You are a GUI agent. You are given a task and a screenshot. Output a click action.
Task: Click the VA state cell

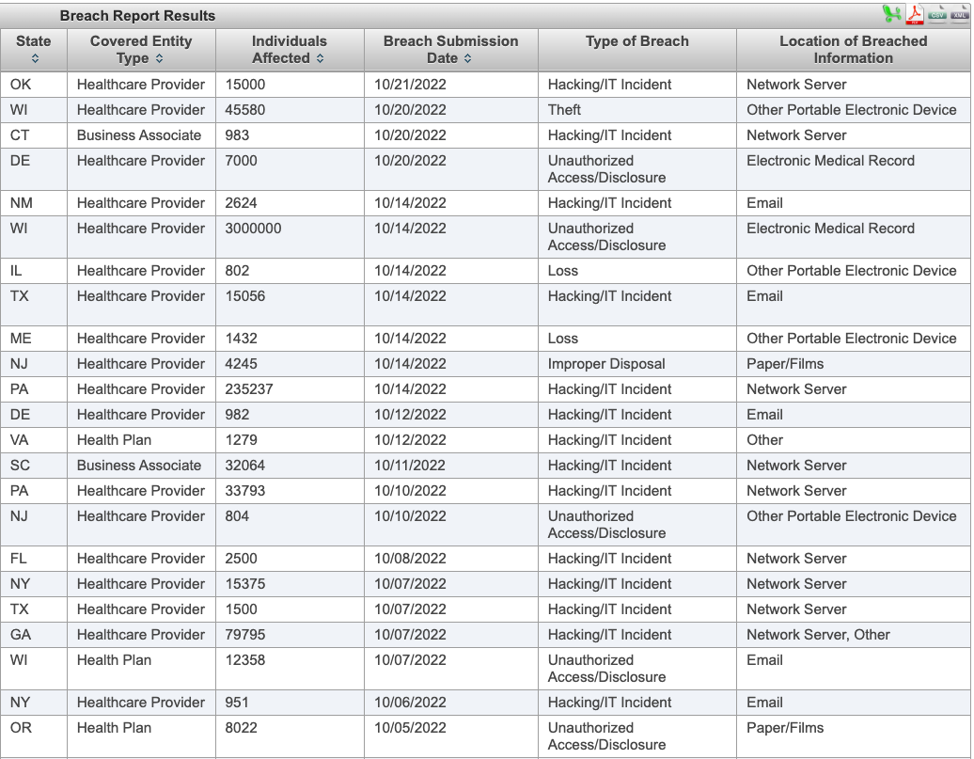pos(34,441)
